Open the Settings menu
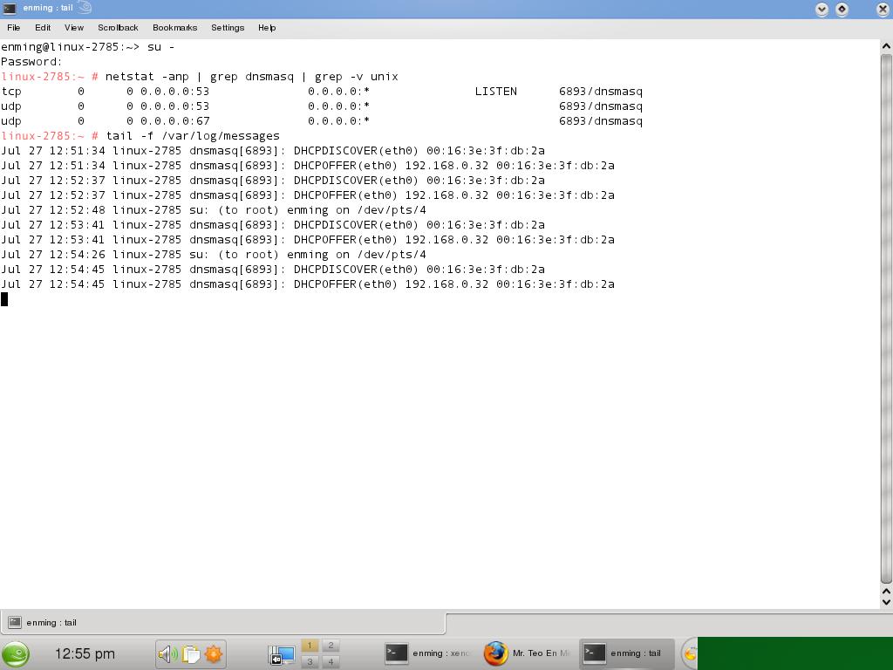893x670 pixels. click(x=228, y=27)
